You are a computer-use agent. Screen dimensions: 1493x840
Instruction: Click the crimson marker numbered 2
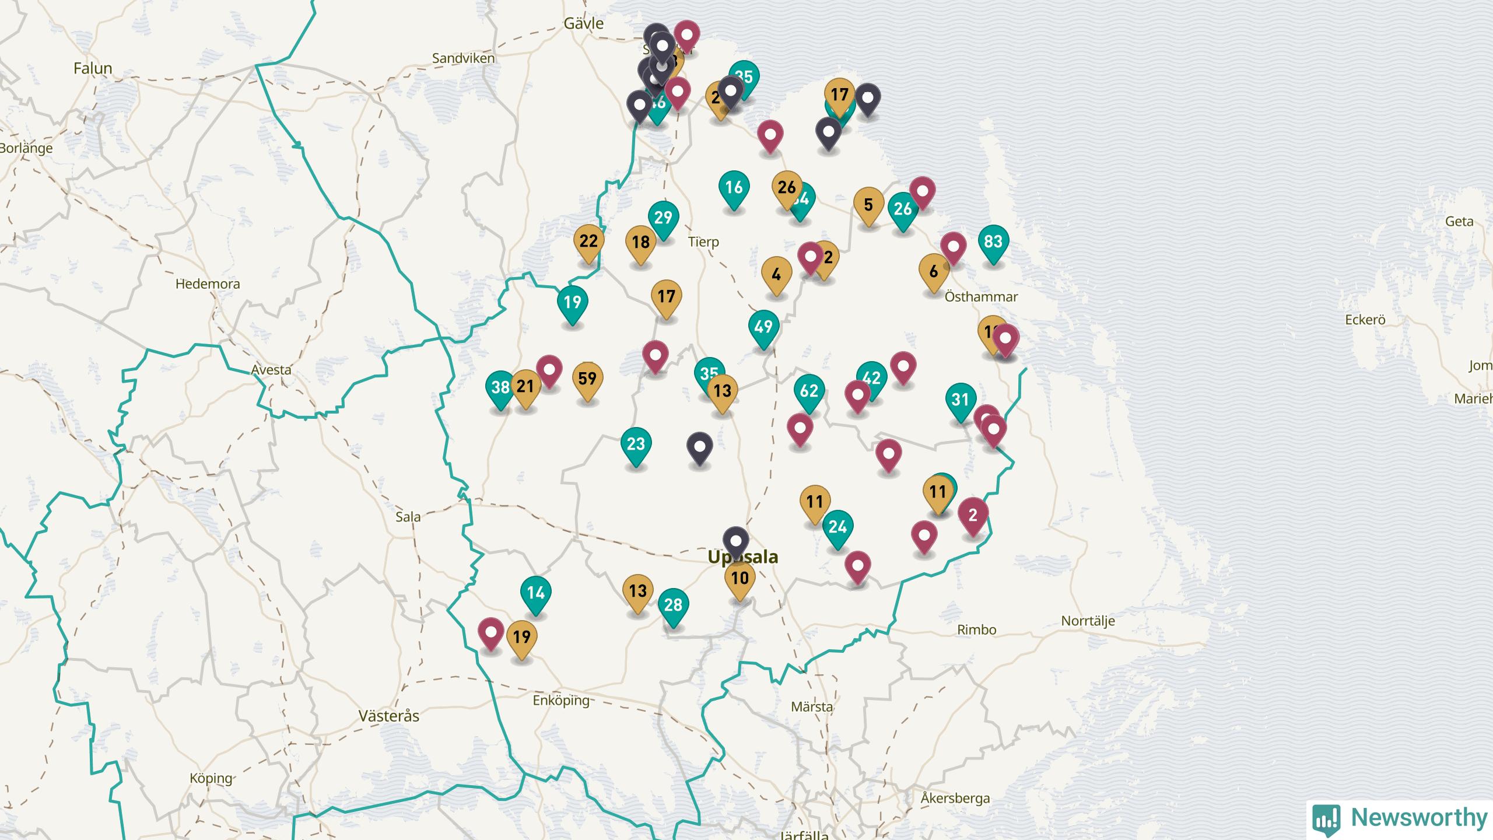(973, 516)
